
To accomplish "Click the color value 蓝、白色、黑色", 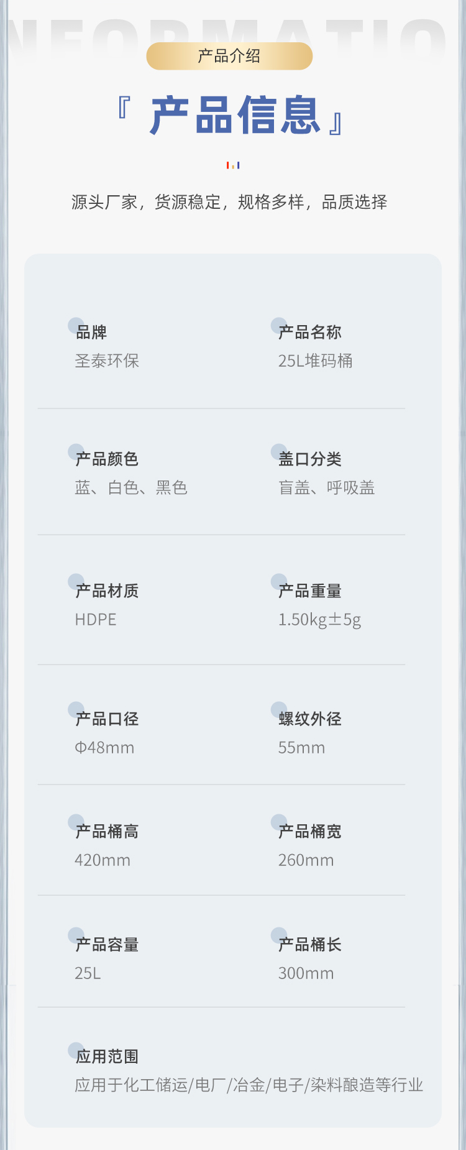I will (x=131, y=488).
